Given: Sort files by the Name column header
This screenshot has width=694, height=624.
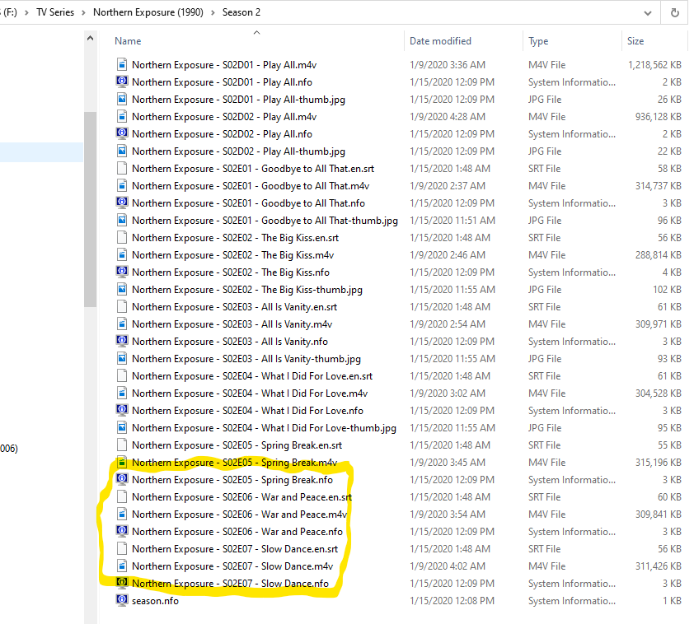Looking at the screenshot, I should click(128, 41).
